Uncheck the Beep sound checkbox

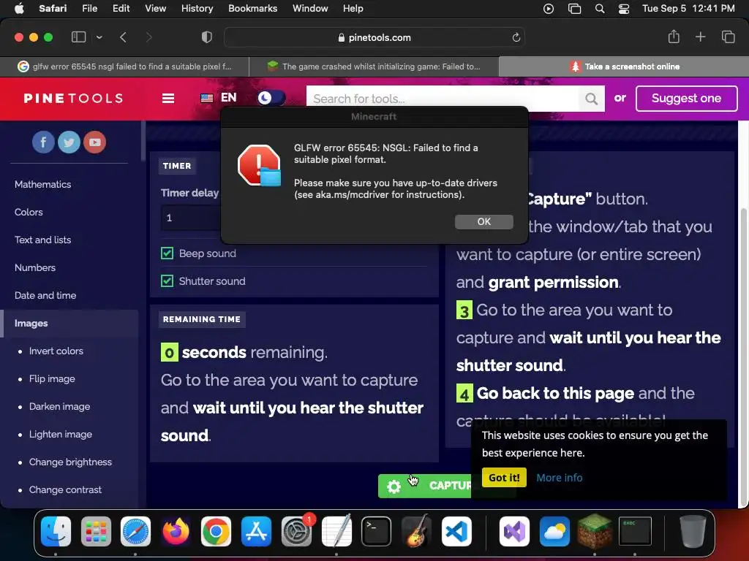pyautogui.click(x=168, y=253)
